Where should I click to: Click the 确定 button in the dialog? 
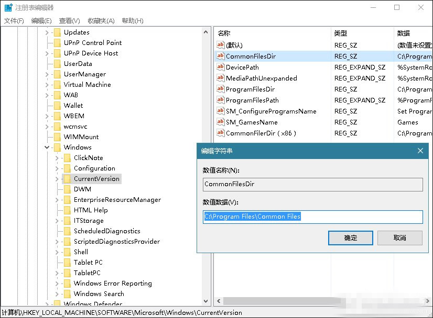click(x=350, y=237)
